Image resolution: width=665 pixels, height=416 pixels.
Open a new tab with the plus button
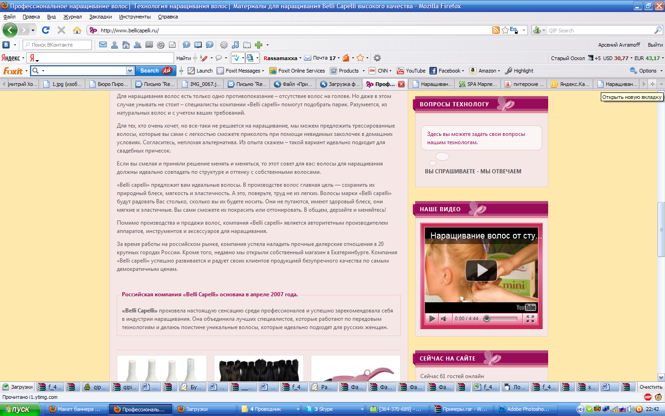[653, 84]
